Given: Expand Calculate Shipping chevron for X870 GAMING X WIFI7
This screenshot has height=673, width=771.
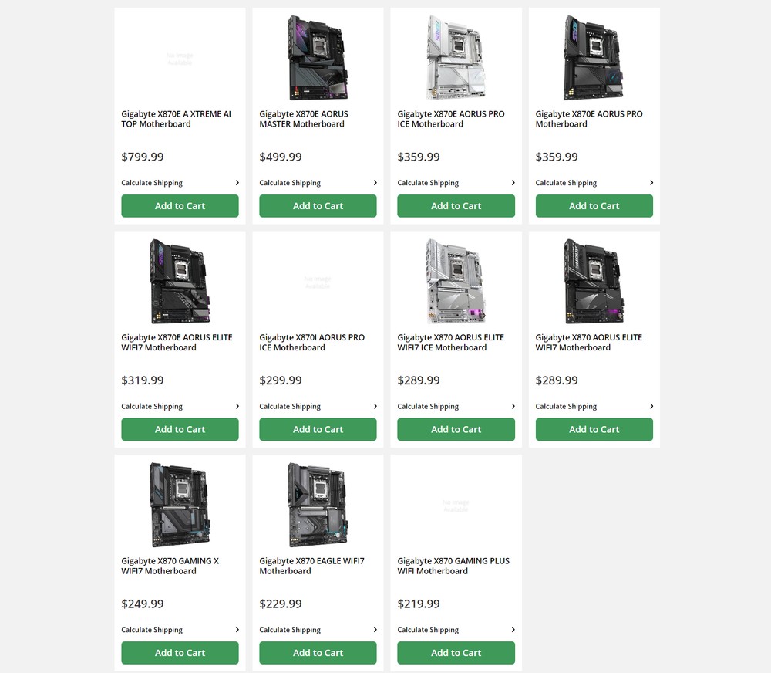Looking at the screenshot, I should pyautogui.click(x=237, y=630).
